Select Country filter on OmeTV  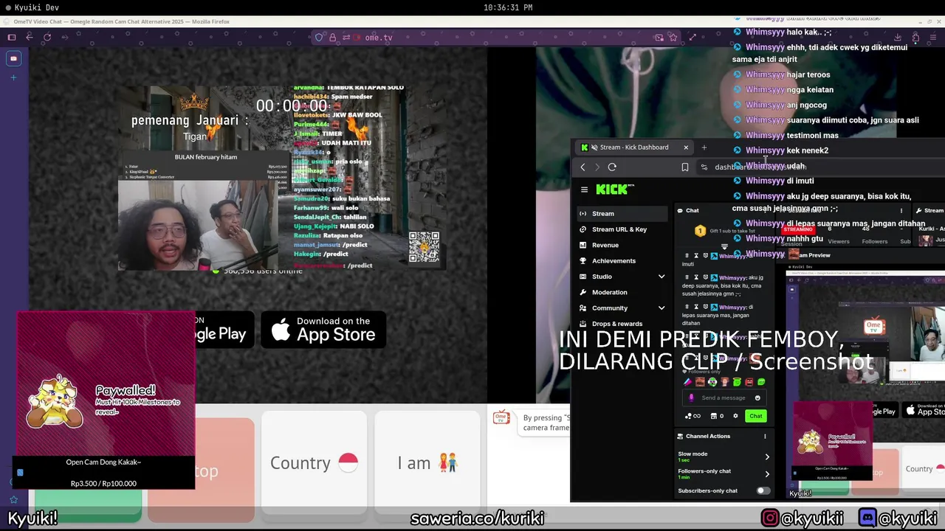(x=314, y=463)
